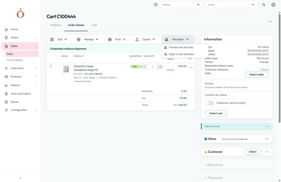Viewport: 281px width, 182px height.
Task: Open the user account profile icon
Action: click(x=273, y=5)
